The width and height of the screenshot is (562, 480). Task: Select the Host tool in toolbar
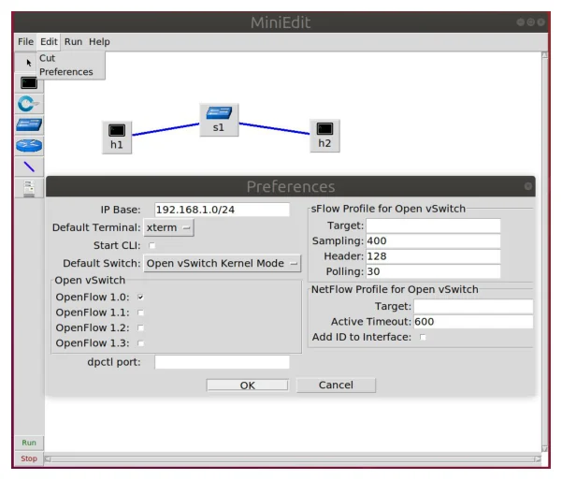[29, 83]
